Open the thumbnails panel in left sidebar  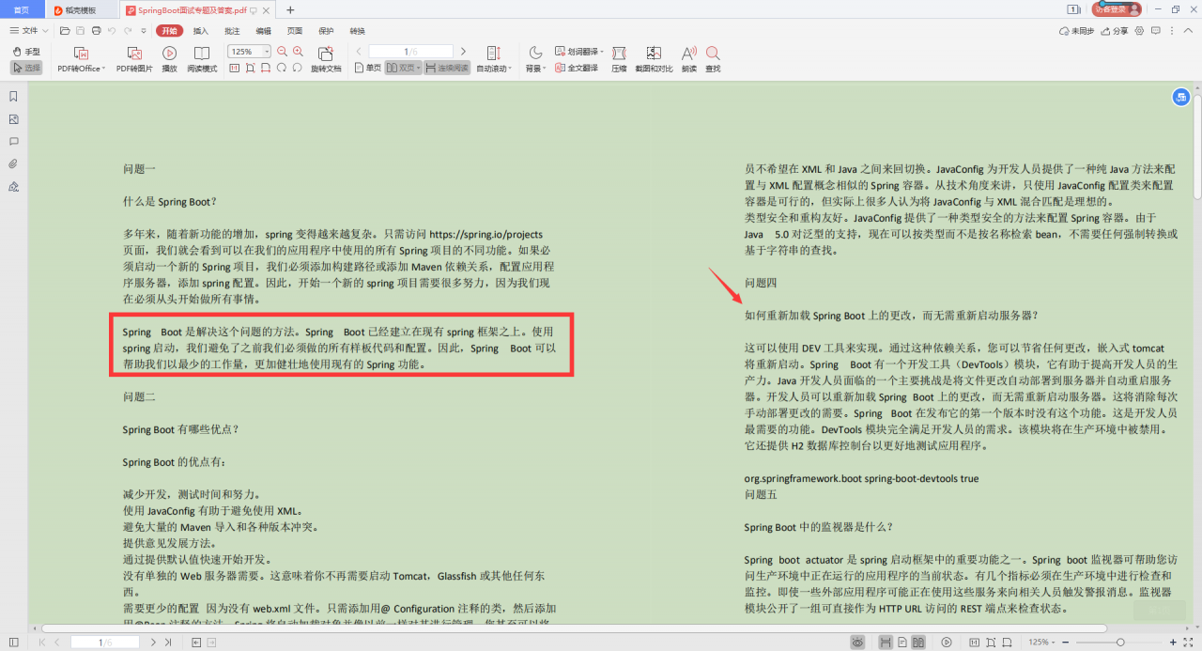(13, 119)
